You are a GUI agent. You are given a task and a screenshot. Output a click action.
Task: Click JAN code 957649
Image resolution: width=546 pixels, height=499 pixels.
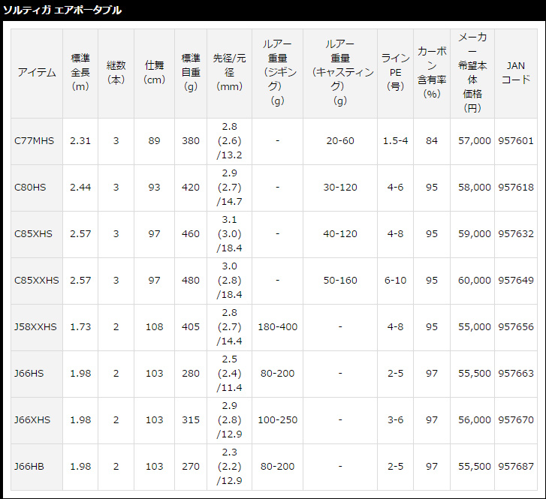(516, 281)
